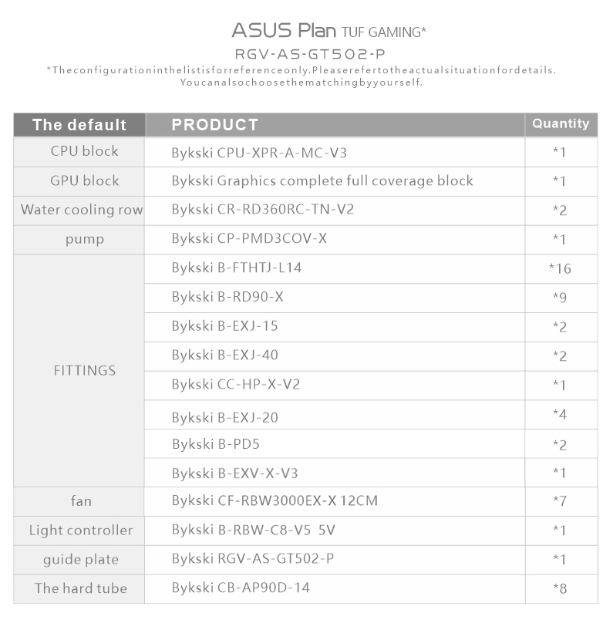Click Bykski CB-AP90D-14 hard tube entry
The height and width of the screenshot is (640, 613).
coord(241,588)
